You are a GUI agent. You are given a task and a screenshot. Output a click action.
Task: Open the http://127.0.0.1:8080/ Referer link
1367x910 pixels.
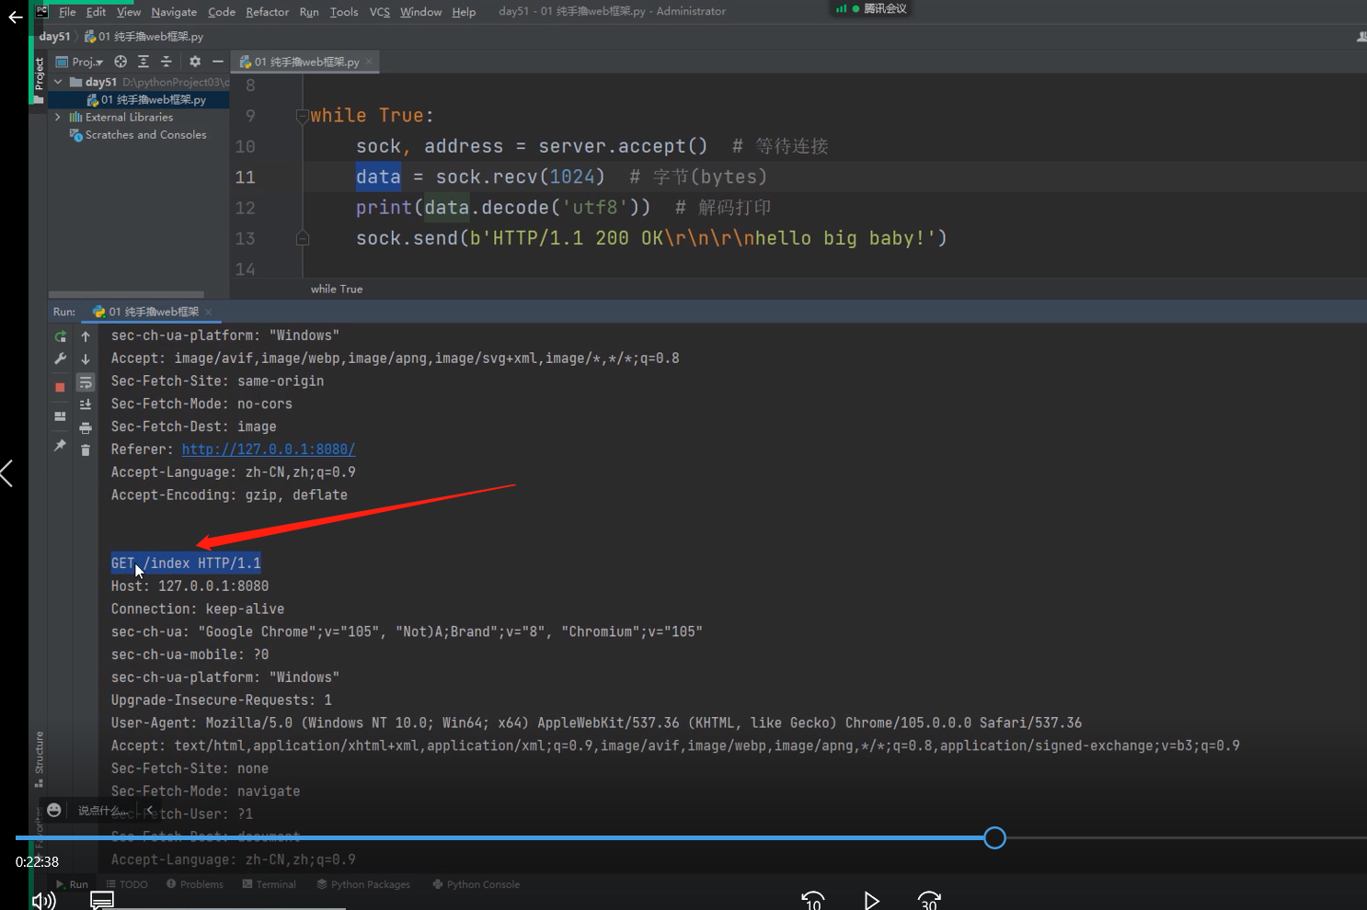pos(269,449)
